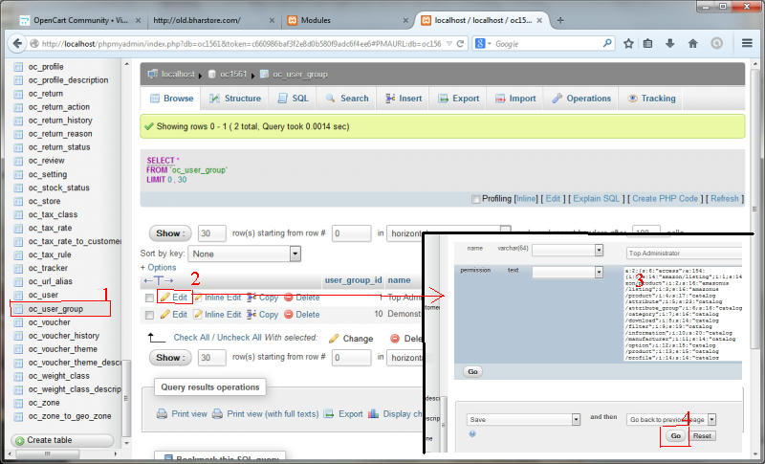765x464 pixels.
Task: Click Copy icon in first row
Action: click(251, 298)
